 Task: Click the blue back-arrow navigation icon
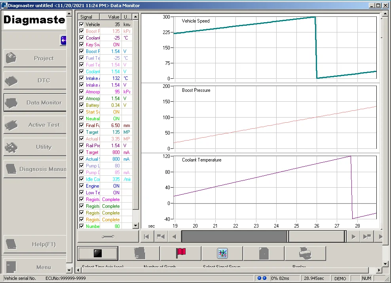(63, 40)
